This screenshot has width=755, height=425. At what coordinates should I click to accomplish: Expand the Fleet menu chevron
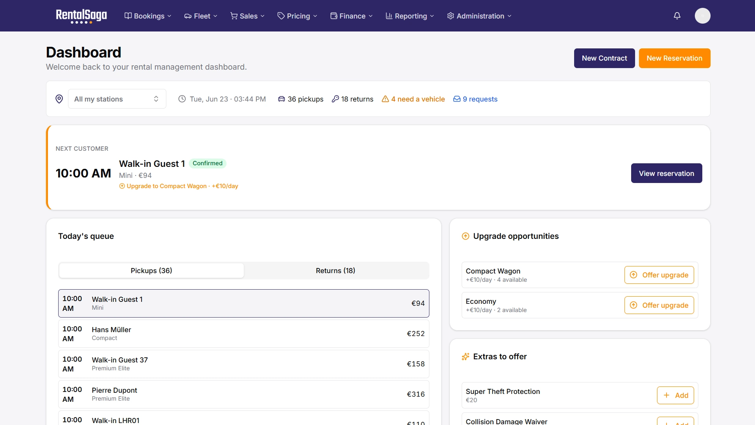[x=215, y=16]
